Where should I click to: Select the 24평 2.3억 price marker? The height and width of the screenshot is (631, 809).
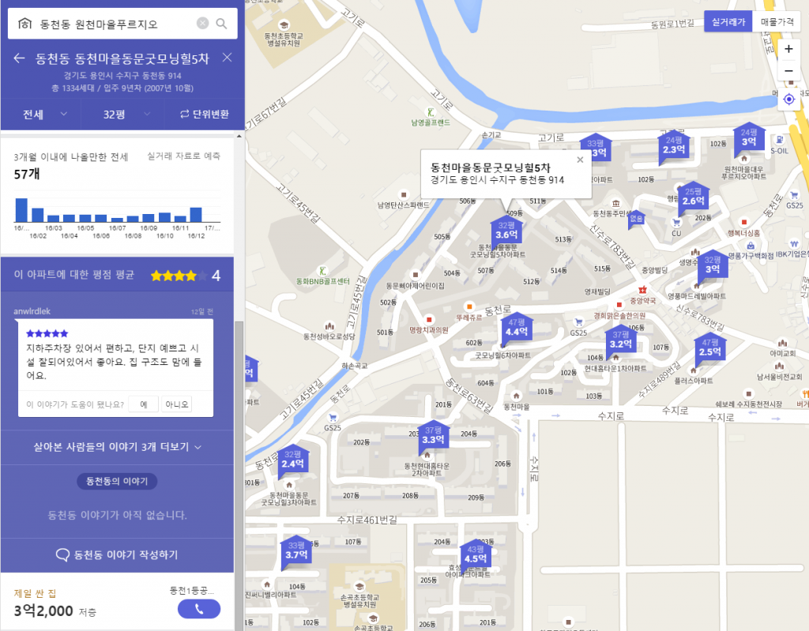tap(674, 145)
